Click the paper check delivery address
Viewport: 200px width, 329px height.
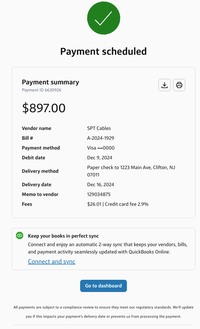coord(131,171)
